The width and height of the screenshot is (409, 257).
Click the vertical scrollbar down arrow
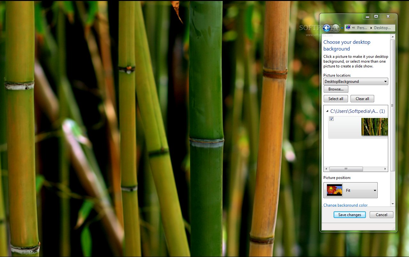(393, 204)
